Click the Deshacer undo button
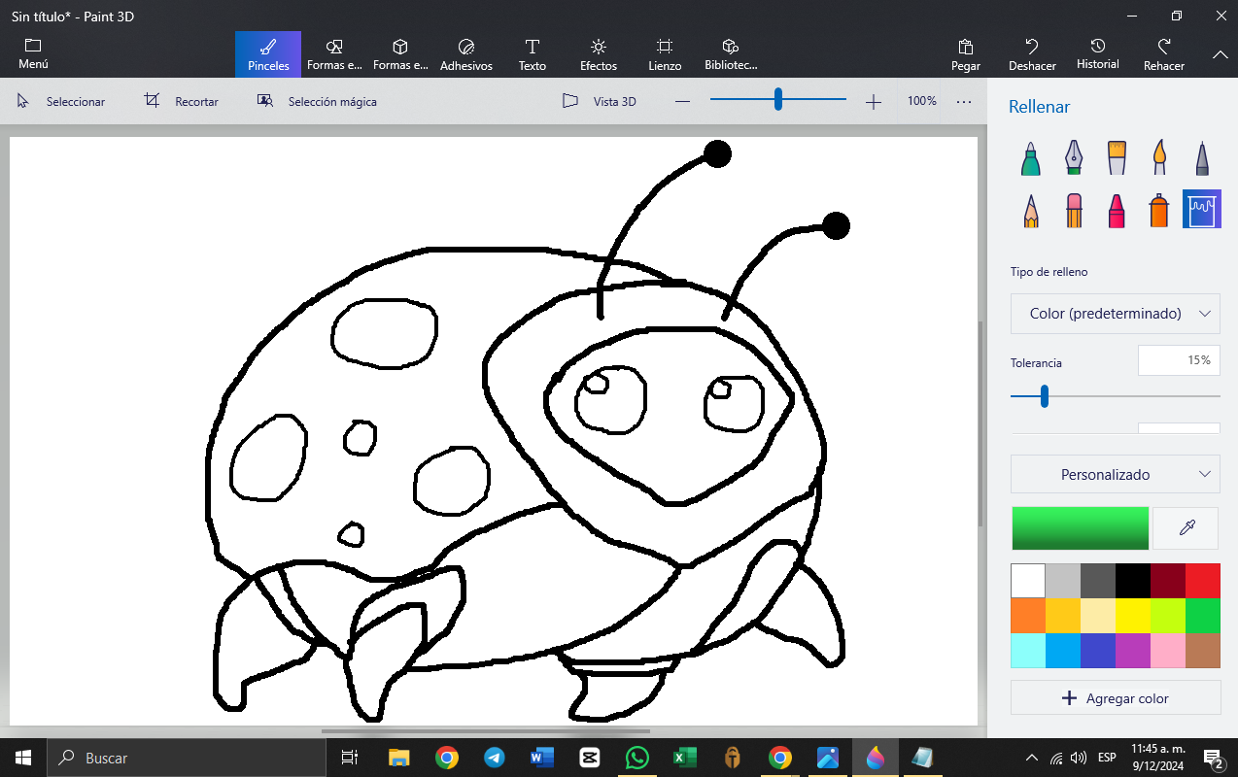Screen dimensions: 1238x777 coord(1032,54)
